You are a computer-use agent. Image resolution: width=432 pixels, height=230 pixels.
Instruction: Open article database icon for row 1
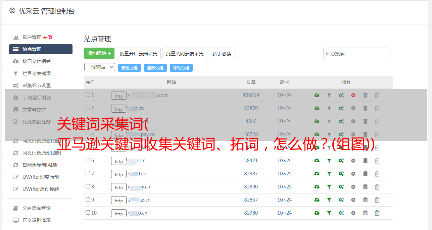[365, 95]
